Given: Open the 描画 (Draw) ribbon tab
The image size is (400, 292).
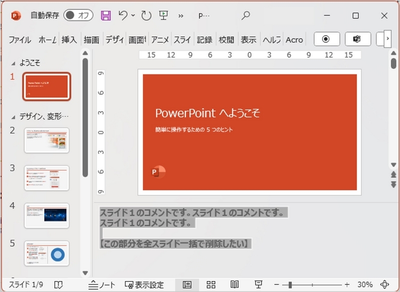Looking at the screenshot, I should point(91,40).
